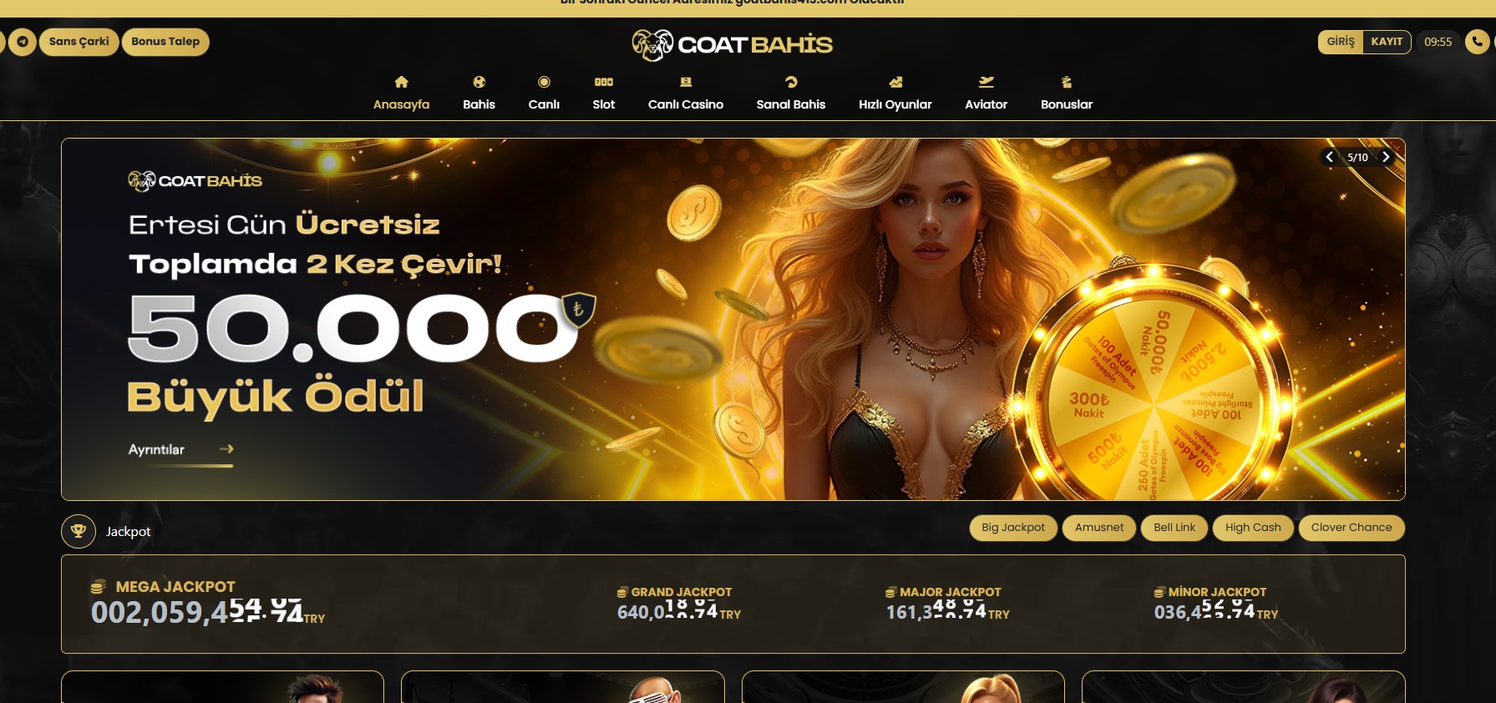Open the Canlı live icon
This screenshot has height=703, width=1496.
pos(544,82)
